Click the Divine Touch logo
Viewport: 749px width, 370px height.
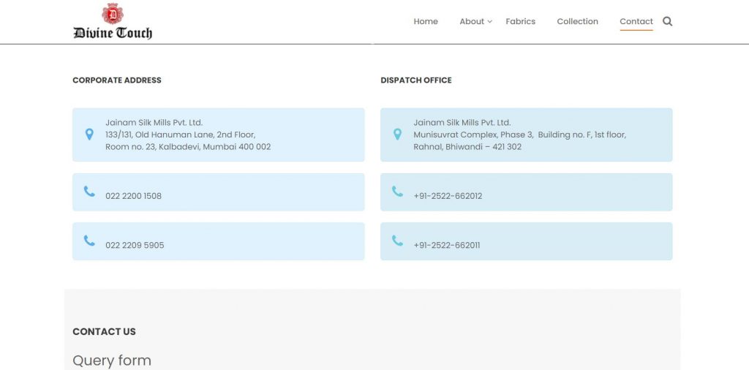[x=113, y=21]
